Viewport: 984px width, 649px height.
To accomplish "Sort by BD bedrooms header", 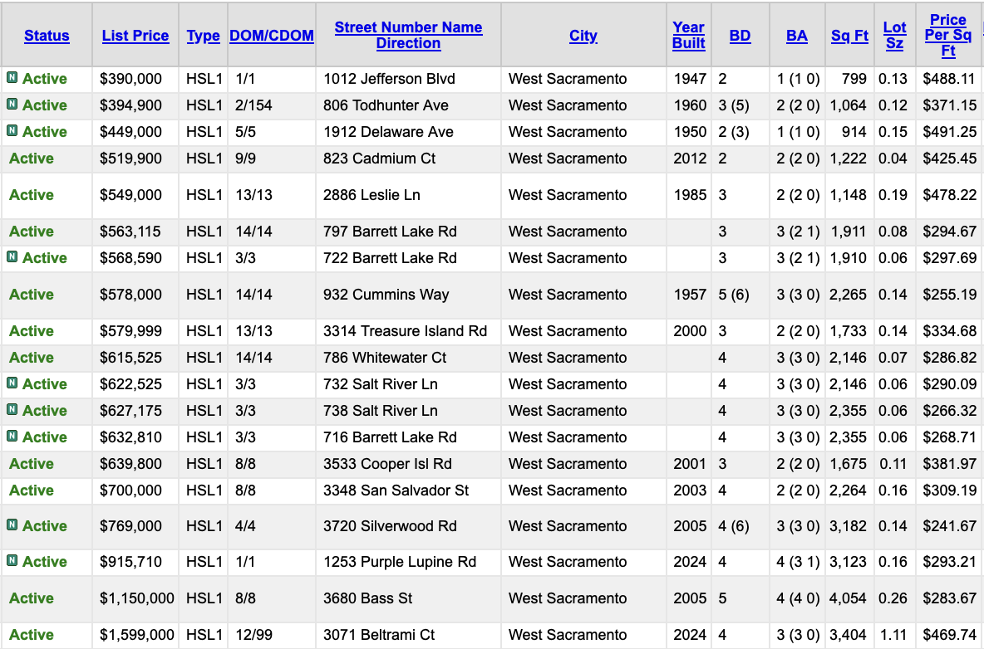I will 740,36.
